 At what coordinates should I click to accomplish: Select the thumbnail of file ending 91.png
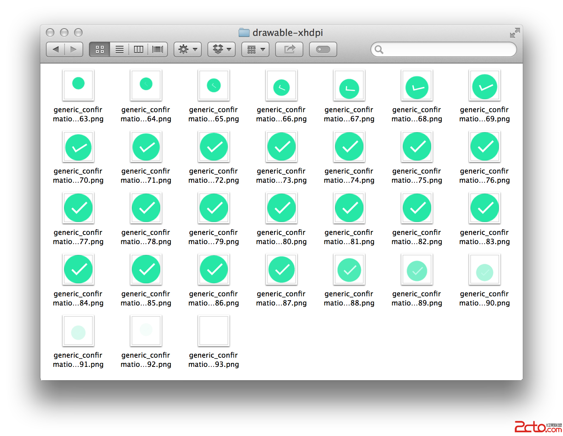point(78,331)
